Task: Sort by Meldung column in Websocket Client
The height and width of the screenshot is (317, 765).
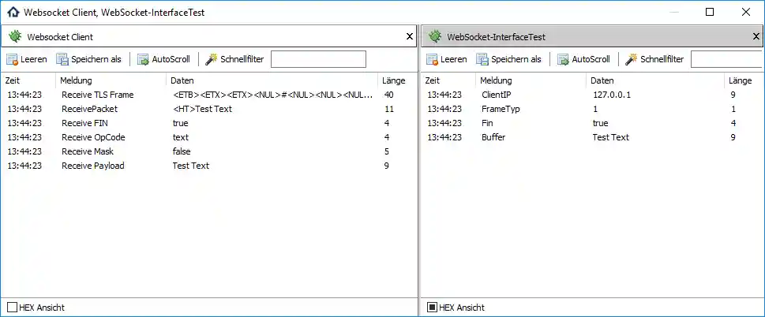Action: coord(111,80)
